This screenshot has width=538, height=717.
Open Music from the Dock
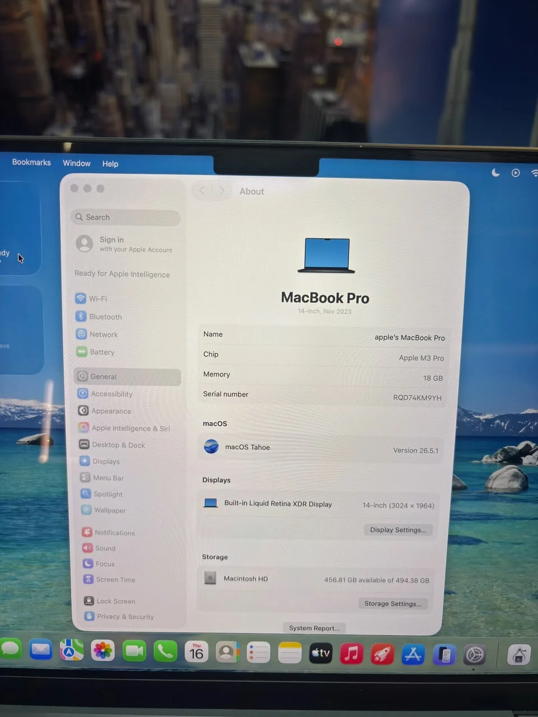[352, 654]
